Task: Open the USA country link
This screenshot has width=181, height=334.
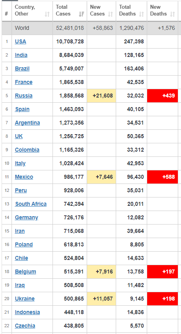Action: tap(20, 41)
